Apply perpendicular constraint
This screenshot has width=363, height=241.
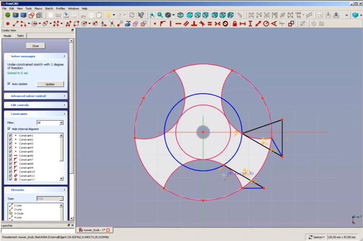click(x=194, y=23)
